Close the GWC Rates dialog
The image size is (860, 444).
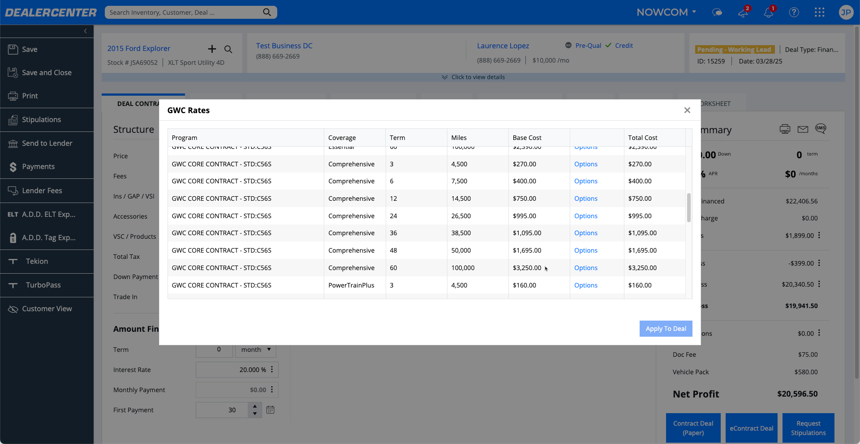click(687, 110)
